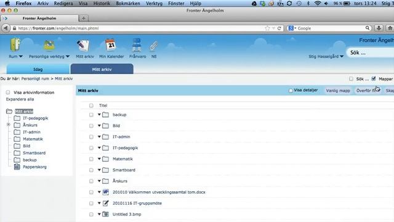The image size is (394, 222).
Task: Open the Rum dropdown arrow
Action: (x=20, y=57)
